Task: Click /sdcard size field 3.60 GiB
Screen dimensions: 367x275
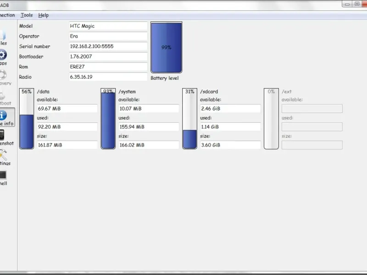Action: (x=230, y=145)
